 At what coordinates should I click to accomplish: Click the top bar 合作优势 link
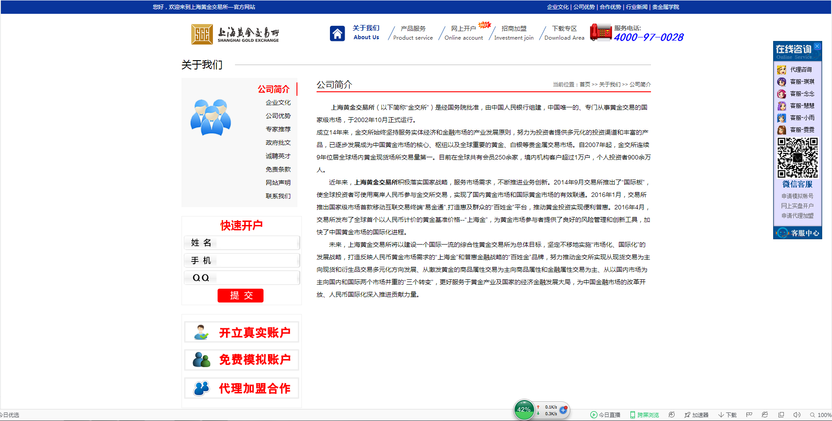coord(610,7)
